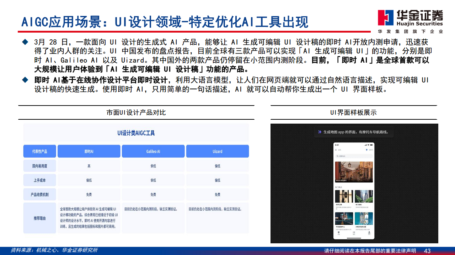Click the sparkle icon in the prompt bar

click(320, 132)
